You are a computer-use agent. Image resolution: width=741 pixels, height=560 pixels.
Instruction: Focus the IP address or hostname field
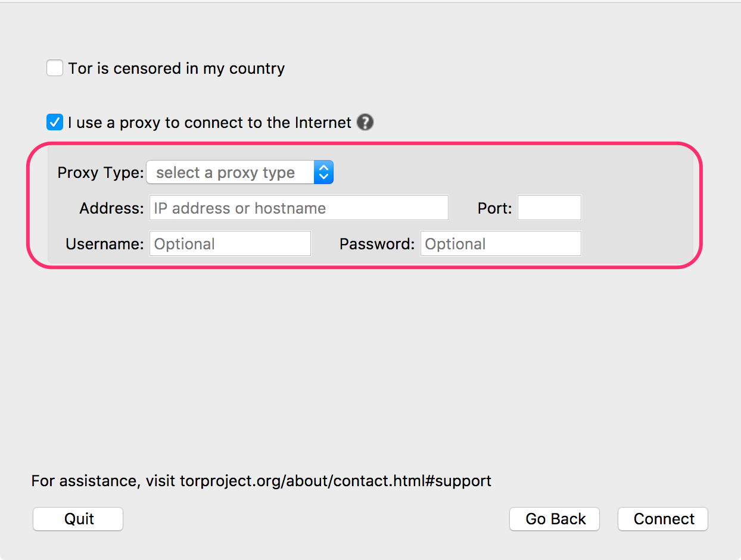(298, 208)
